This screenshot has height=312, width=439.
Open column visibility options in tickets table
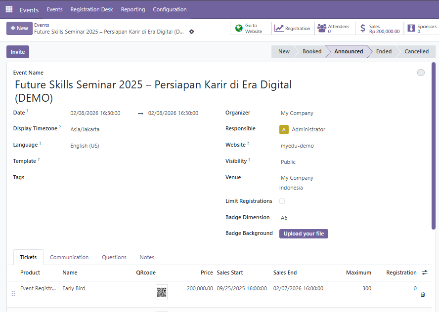425,273
